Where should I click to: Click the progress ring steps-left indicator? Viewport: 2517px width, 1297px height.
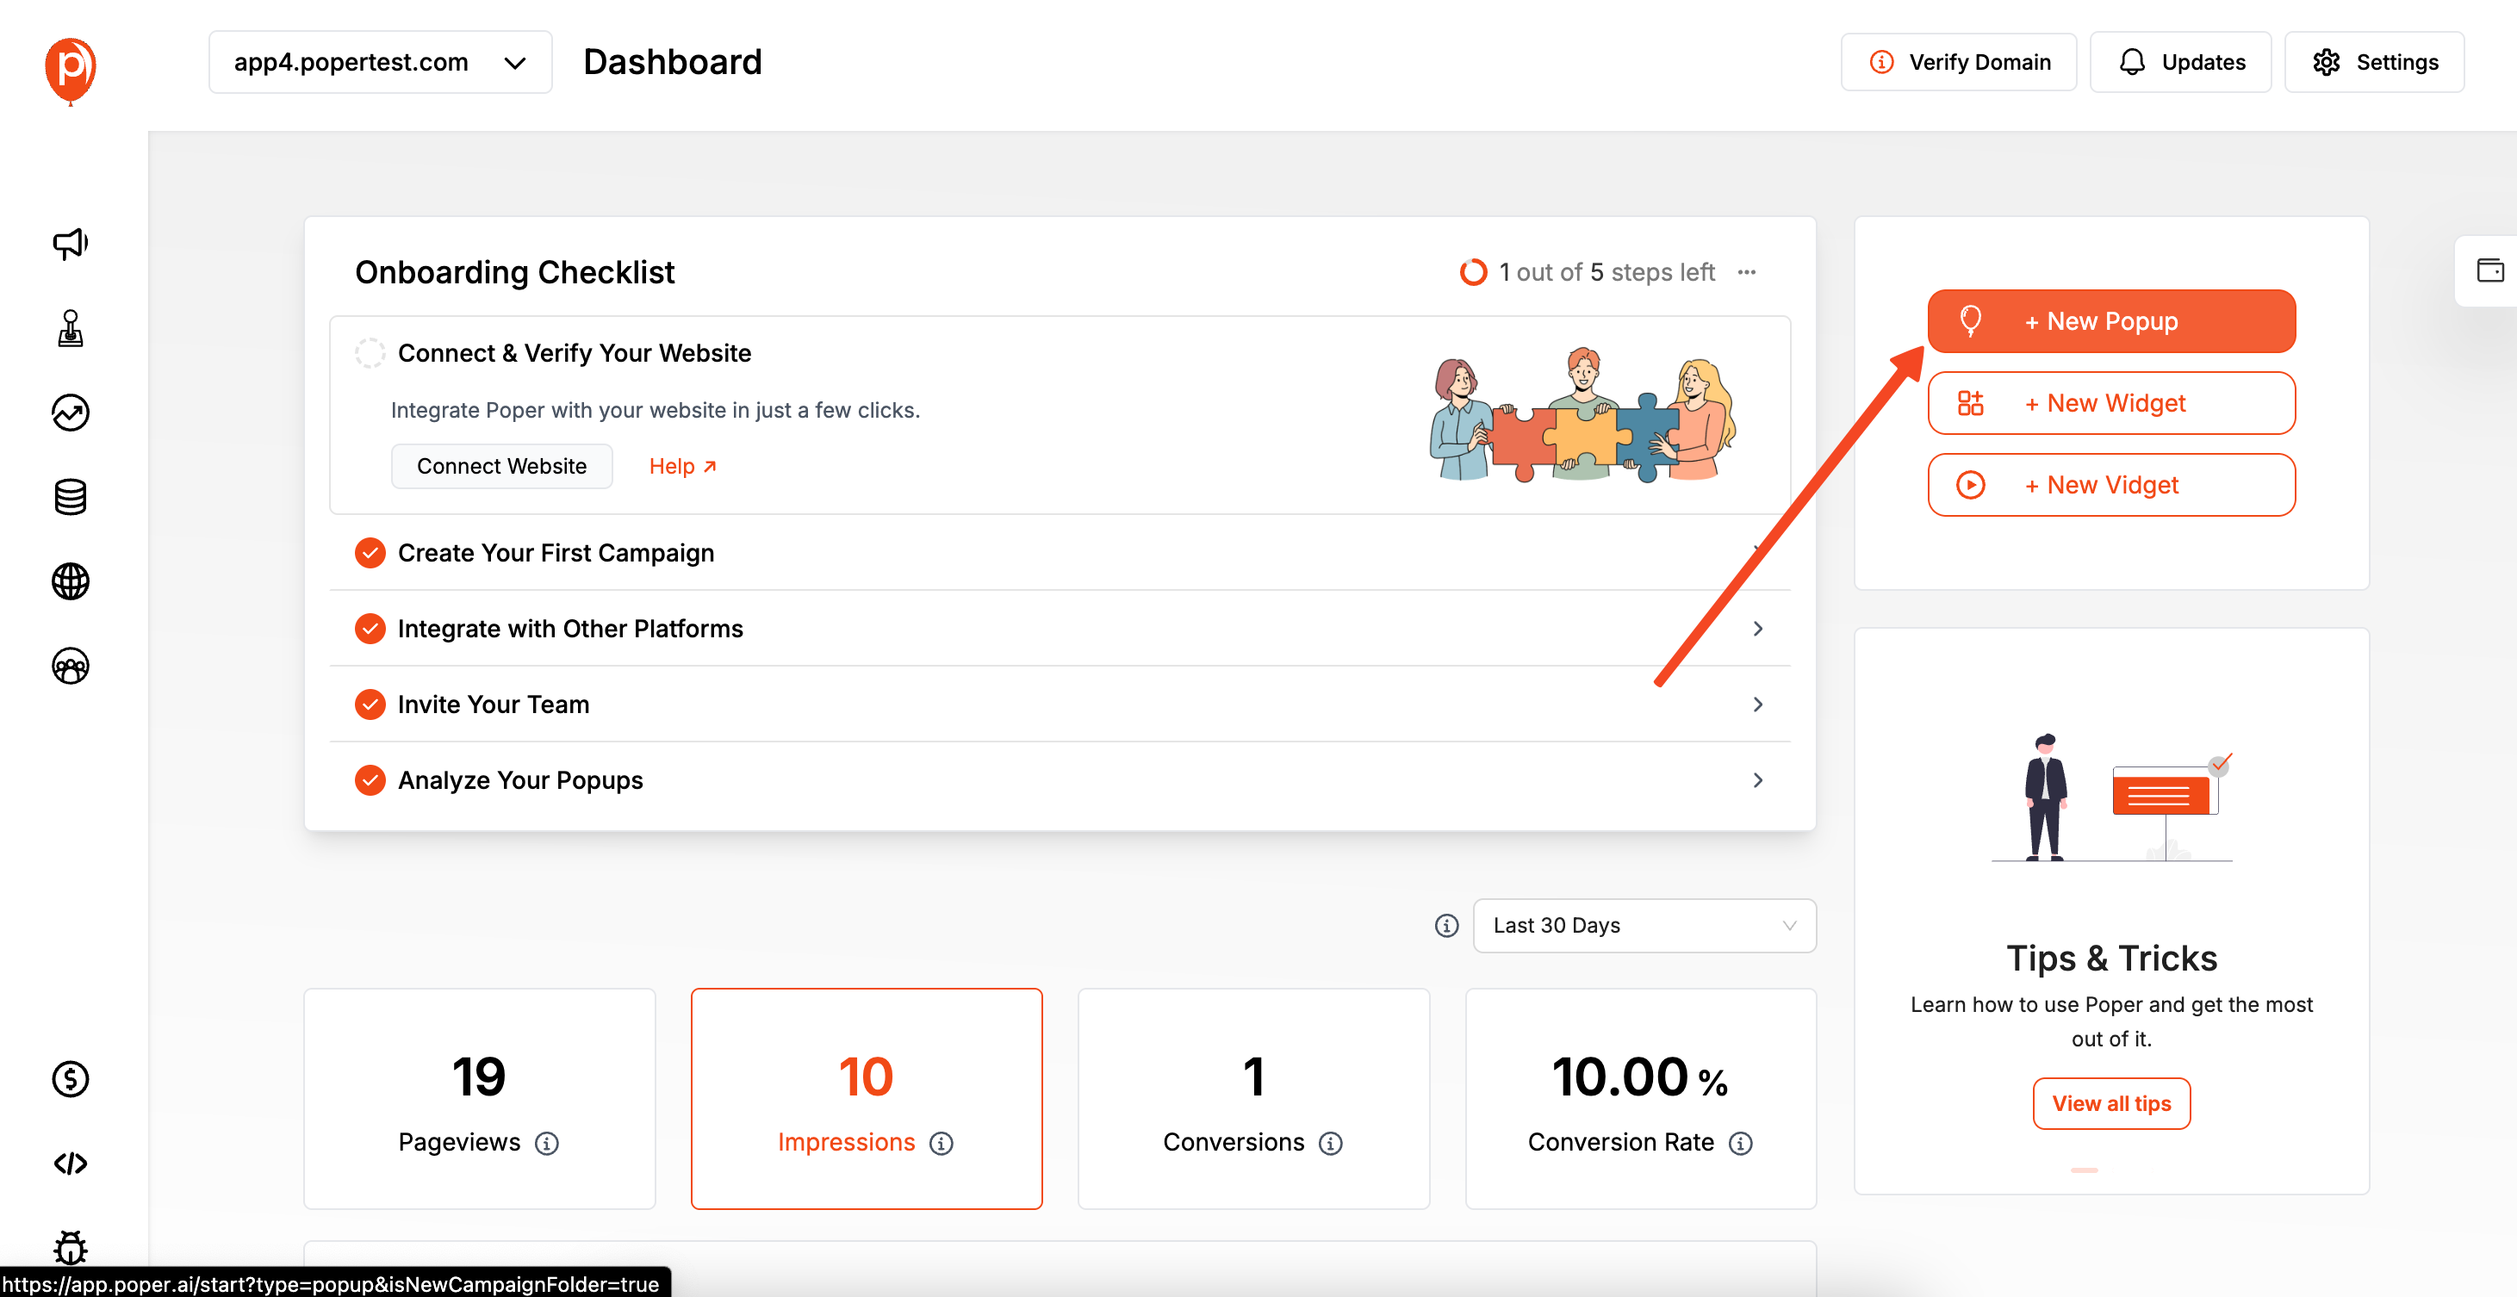[x=1472, y=272]
